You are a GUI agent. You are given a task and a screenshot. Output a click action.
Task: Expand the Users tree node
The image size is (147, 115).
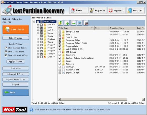tap(38, 42)
